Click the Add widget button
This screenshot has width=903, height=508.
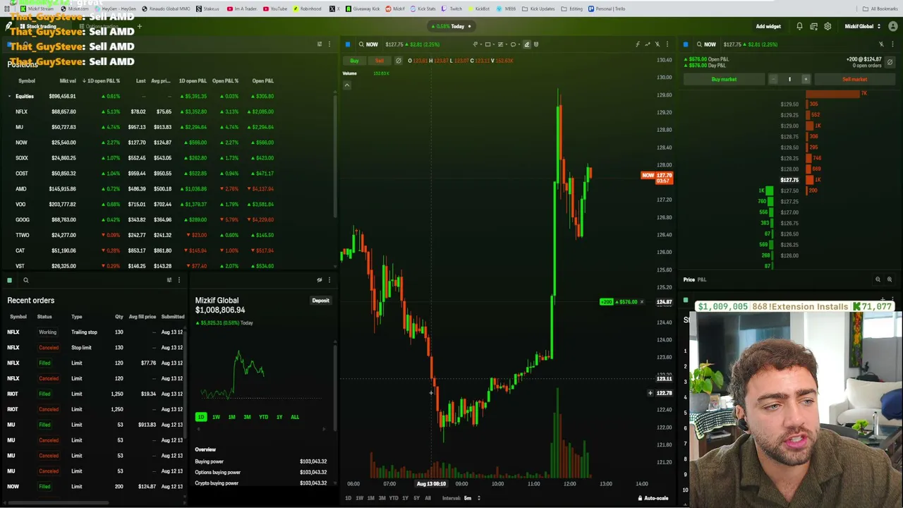[x=768, y=26]
